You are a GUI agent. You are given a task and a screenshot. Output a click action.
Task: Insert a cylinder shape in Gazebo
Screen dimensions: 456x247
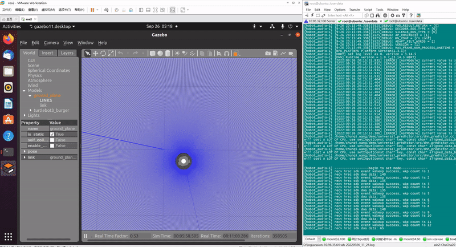pyautogui.click(x=168, y=53)
